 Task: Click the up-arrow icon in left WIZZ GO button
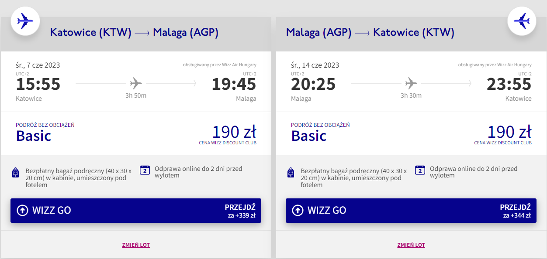tap(22, 211)
